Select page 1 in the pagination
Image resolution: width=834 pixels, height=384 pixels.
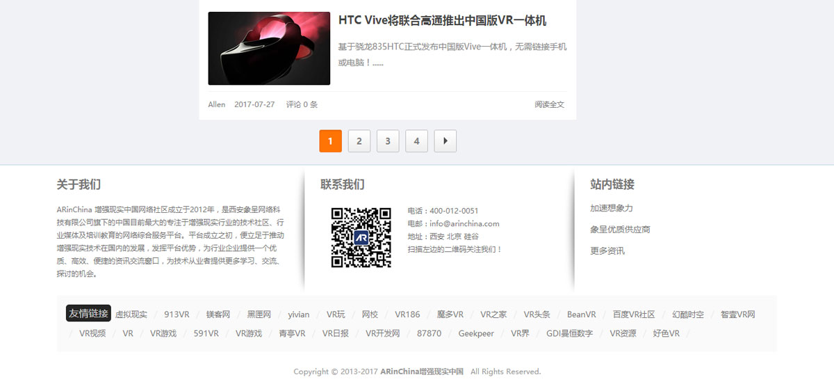coord(330,141)
